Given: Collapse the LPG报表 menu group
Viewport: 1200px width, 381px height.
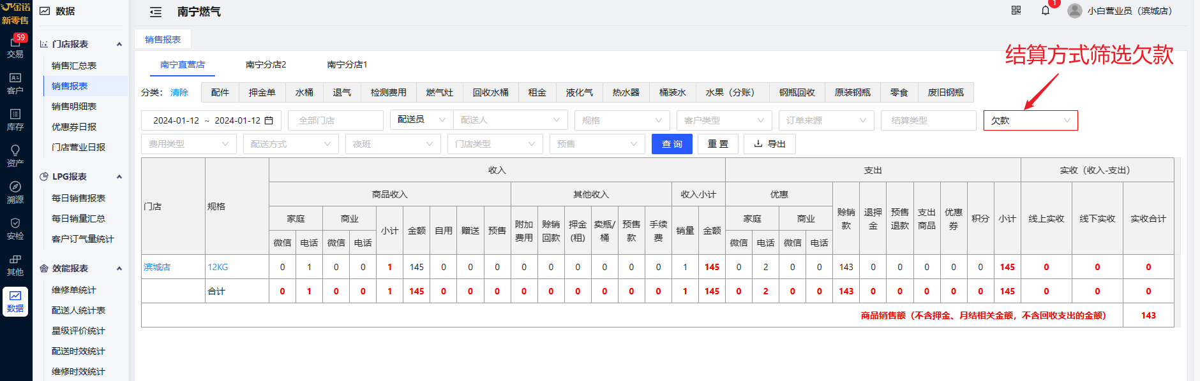Looking at the screenshot, I should click(x=119, y=176).
